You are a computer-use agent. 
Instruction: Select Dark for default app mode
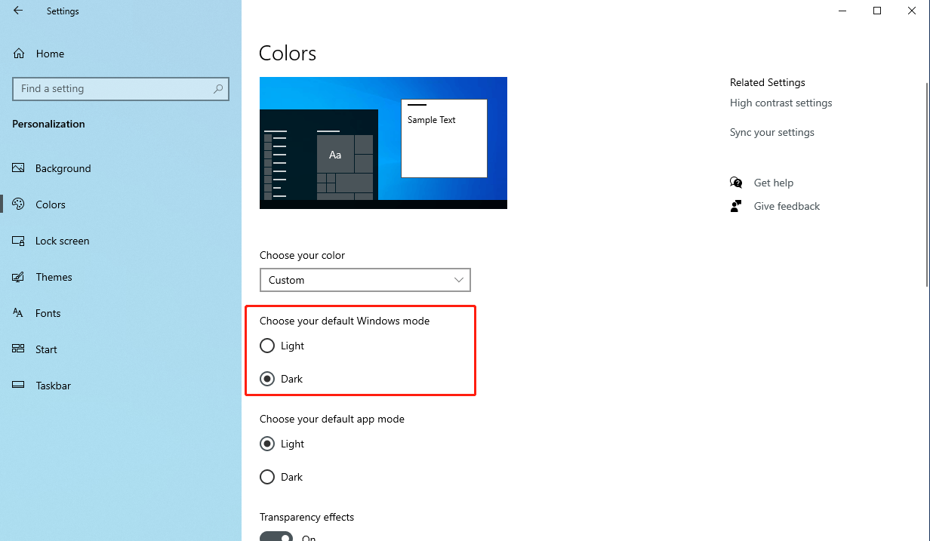coord(267,477)
